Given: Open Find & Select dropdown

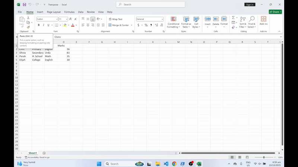Looking at the screenshot, I should [x=252, y=22].
